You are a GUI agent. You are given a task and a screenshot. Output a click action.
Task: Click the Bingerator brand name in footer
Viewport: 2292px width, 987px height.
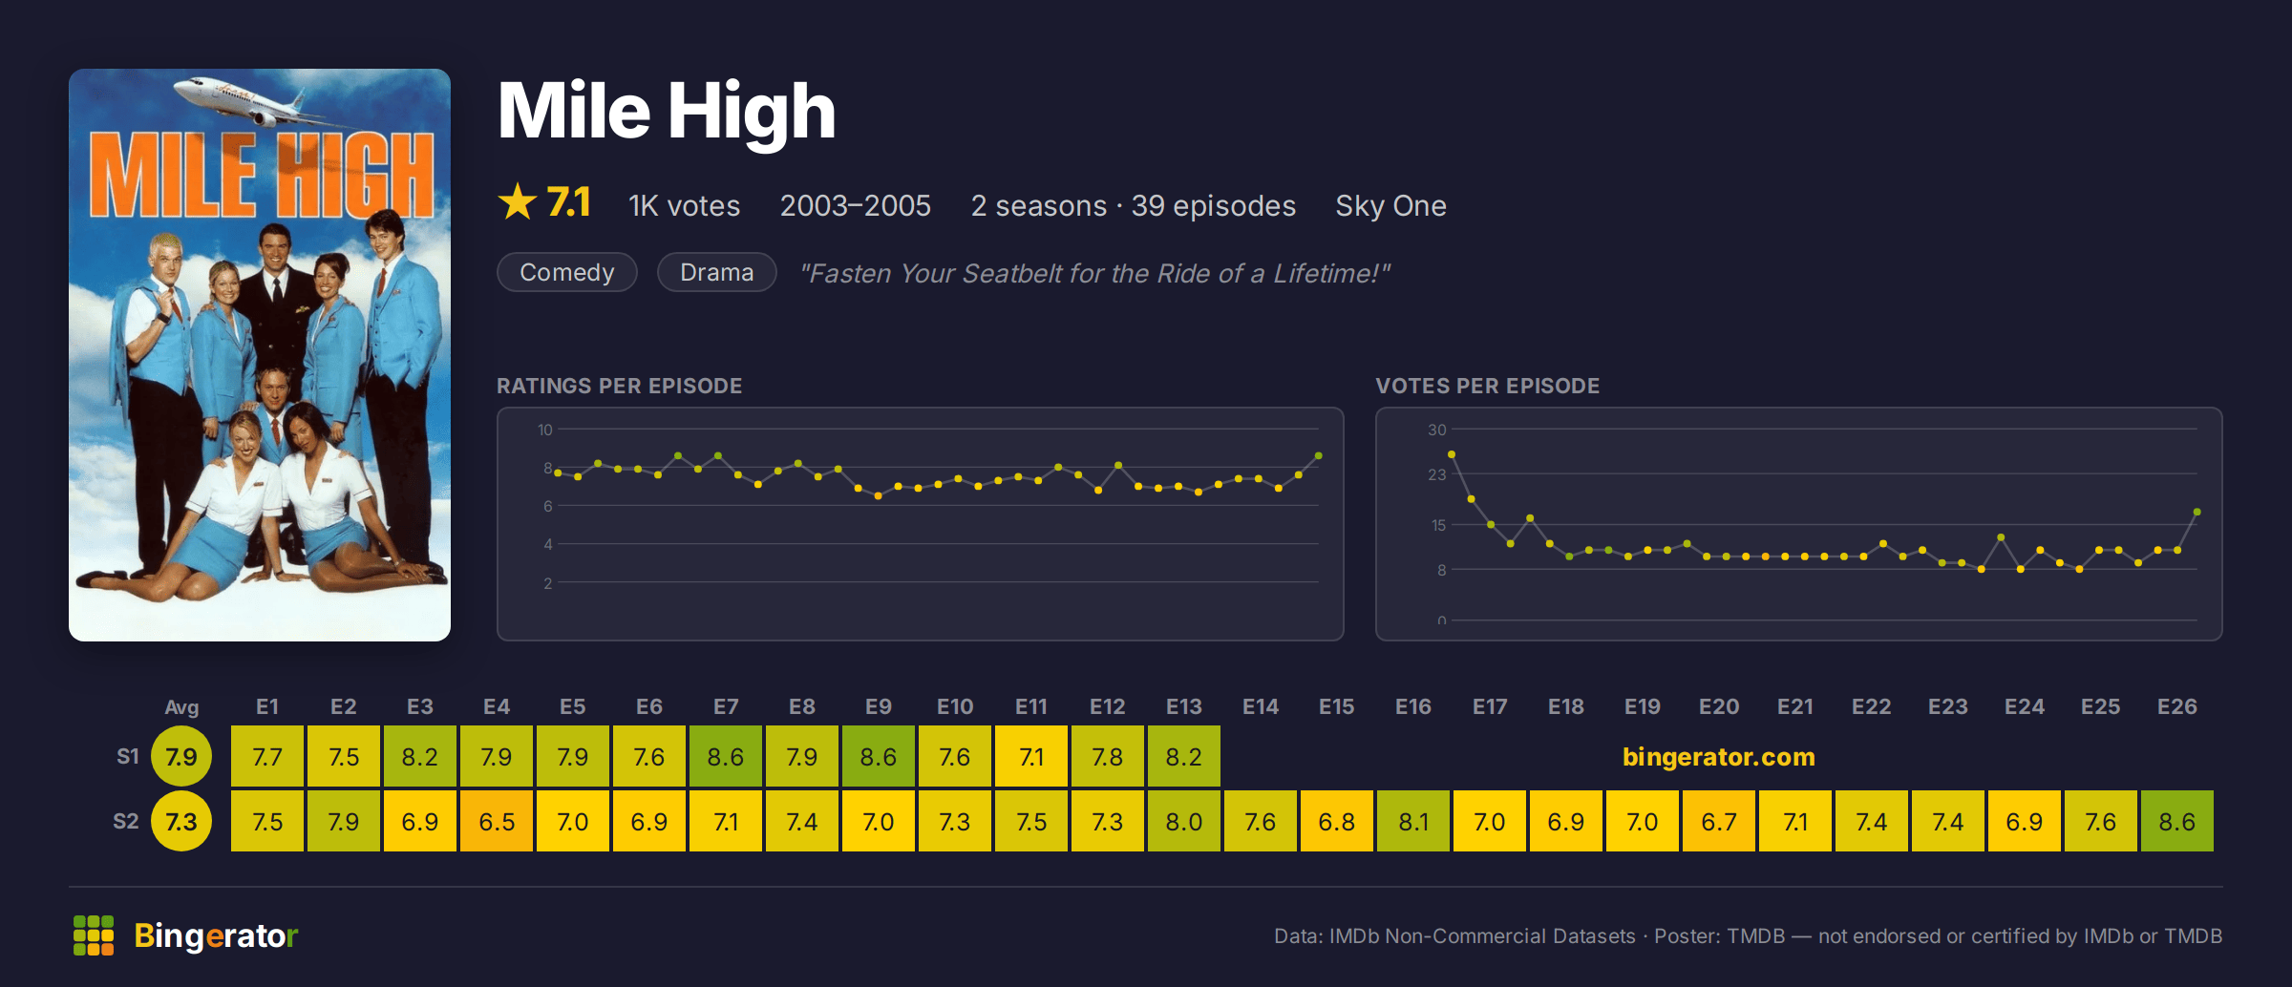point(216,935)
